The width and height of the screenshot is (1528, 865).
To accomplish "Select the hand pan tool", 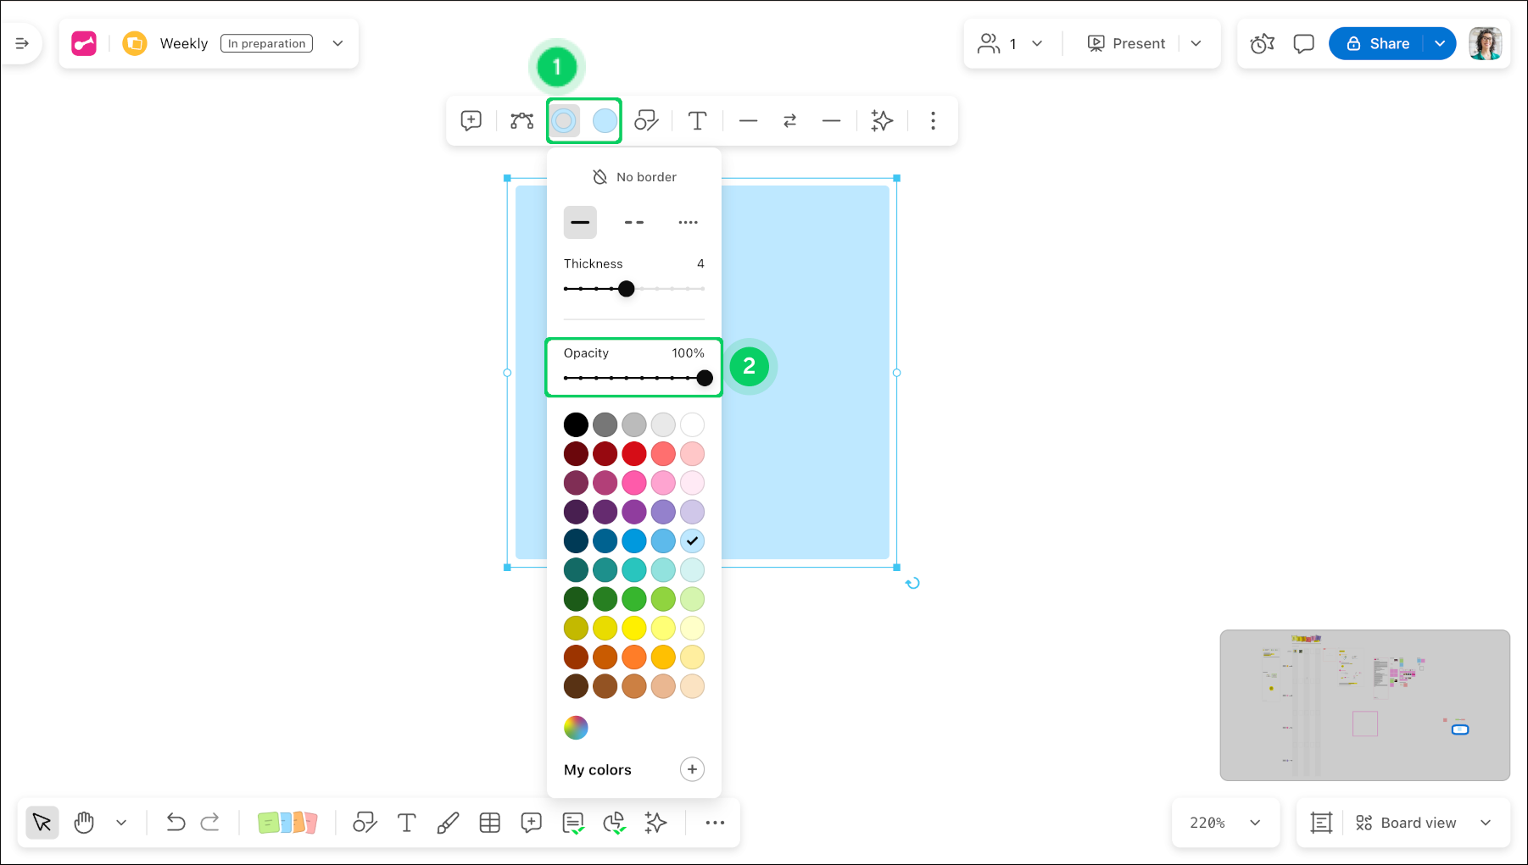I will [x=84, y=823].
